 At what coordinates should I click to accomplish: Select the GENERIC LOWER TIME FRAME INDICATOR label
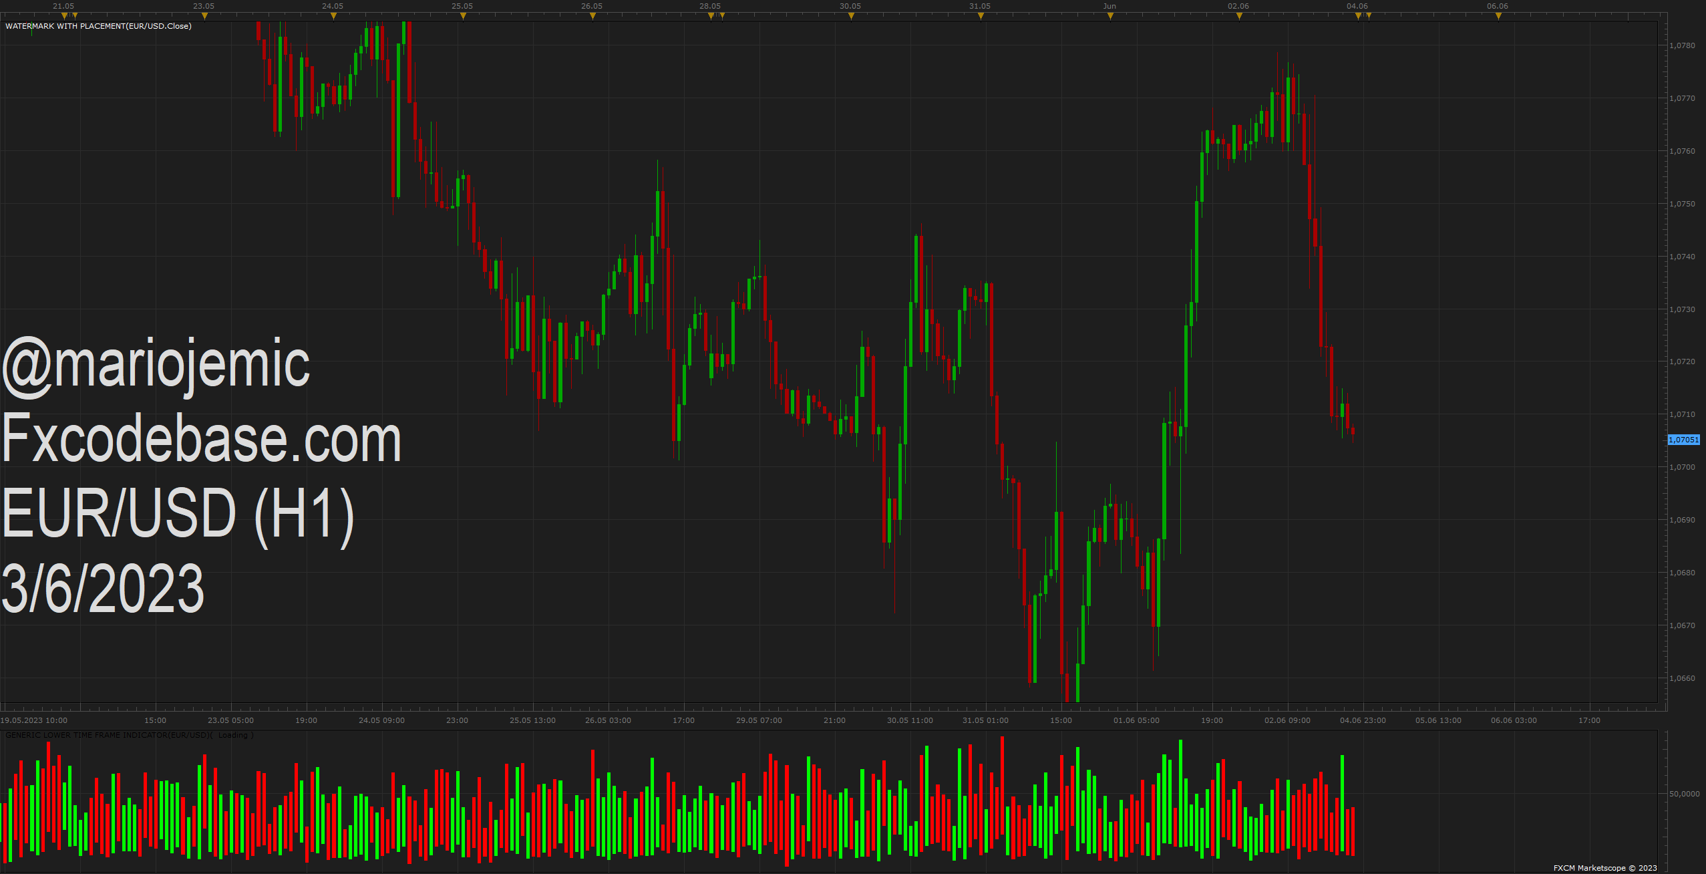[130, 735]
